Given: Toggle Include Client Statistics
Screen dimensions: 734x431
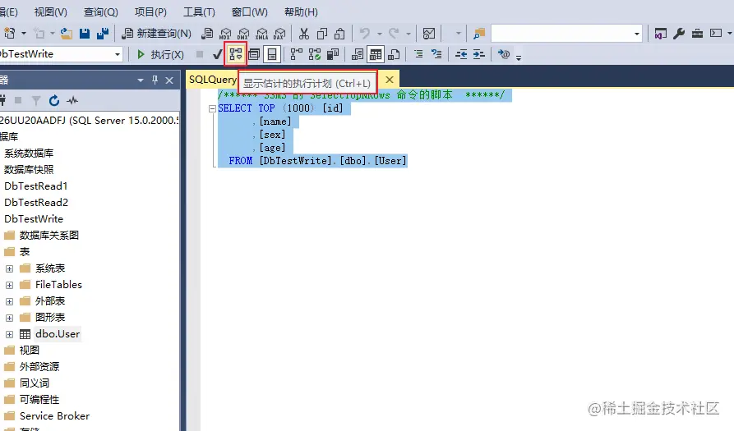Looking at the screenshot, I should pyautogui.click(x=333, y=55).
